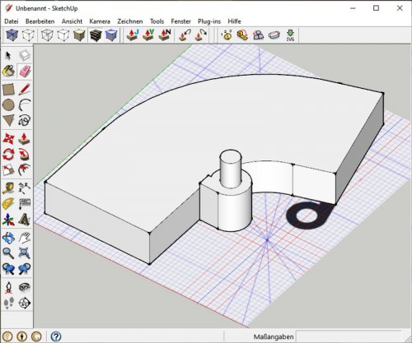Image resolution: width=412 pixels, height=343 pixels.
Task: Activate the Push/Pull tool
Action: pos(25,138)
